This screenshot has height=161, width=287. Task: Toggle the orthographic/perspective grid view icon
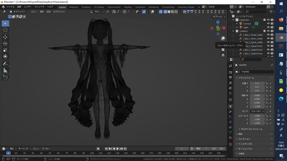click(223, 55)
